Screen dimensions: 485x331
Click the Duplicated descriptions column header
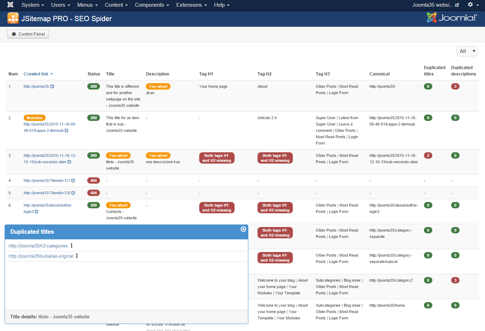463,71
